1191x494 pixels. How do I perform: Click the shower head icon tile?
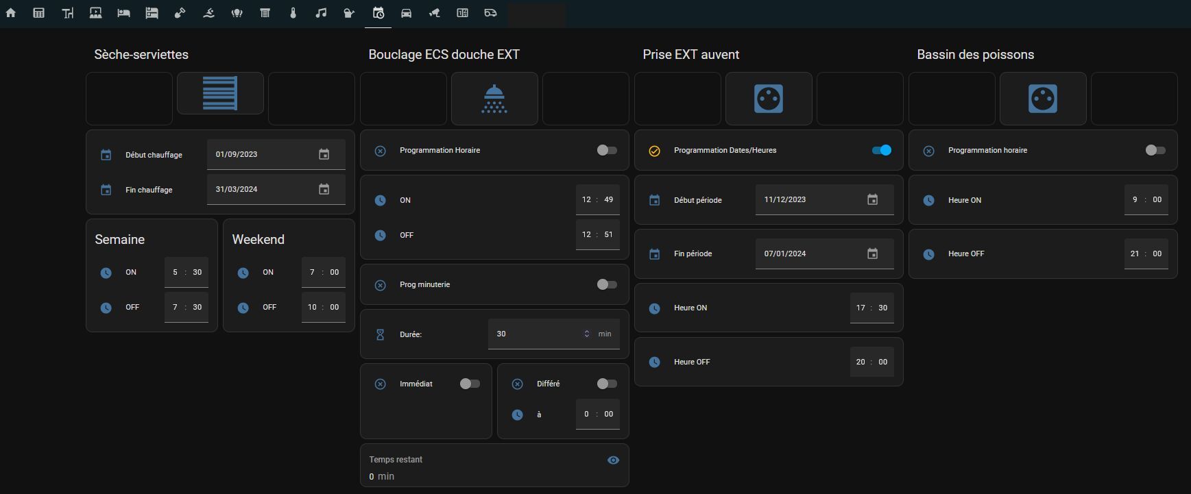[494, 99]
